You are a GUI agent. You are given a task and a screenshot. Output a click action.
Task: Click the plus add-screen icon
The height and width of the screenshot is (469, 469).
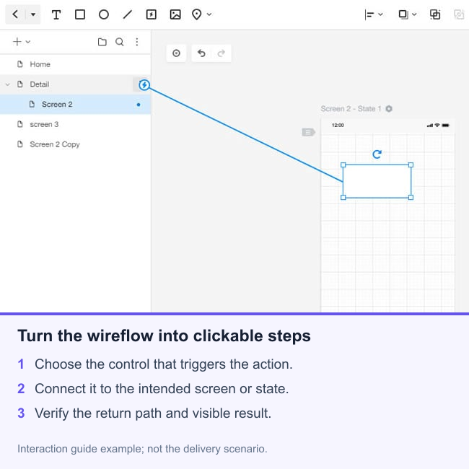17,42
